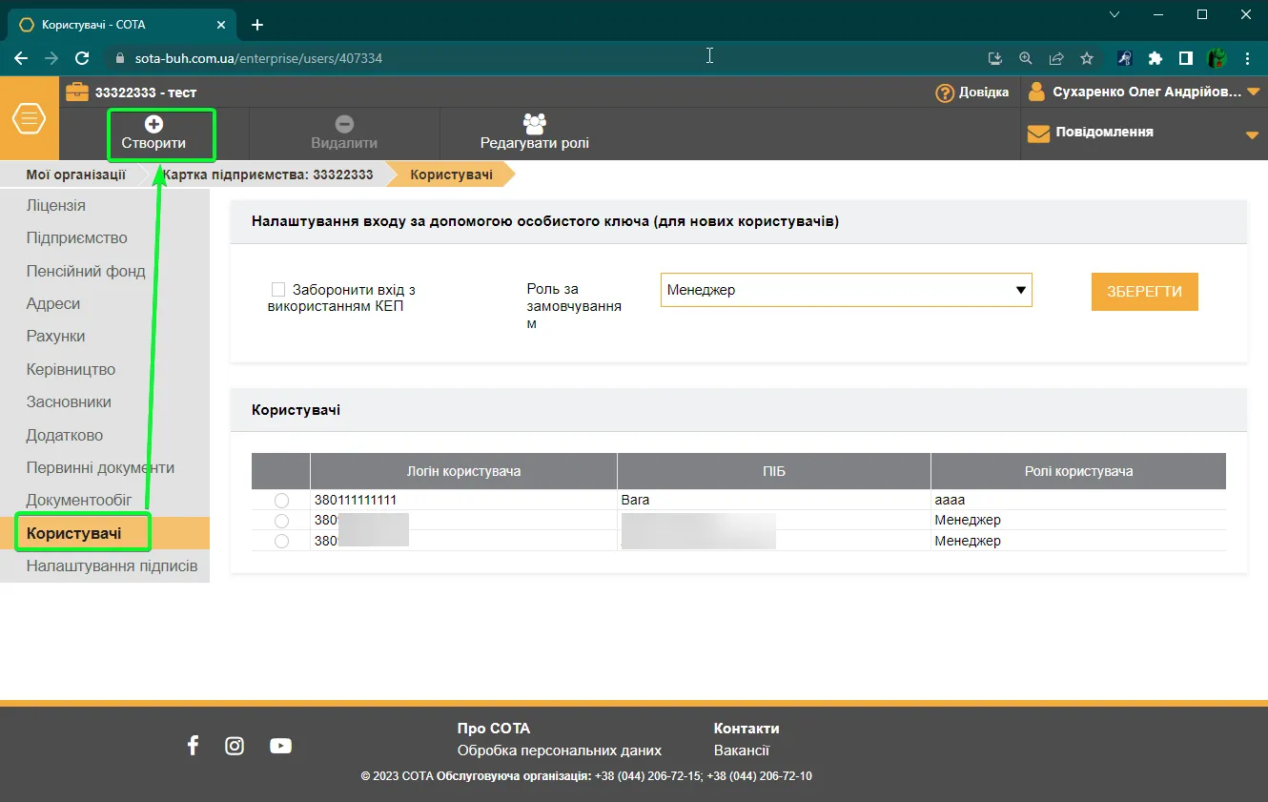This screenshot has width=1268, height=802.
Task: Select radio button for user 380111111111
Action: click(x=281, y=501)
